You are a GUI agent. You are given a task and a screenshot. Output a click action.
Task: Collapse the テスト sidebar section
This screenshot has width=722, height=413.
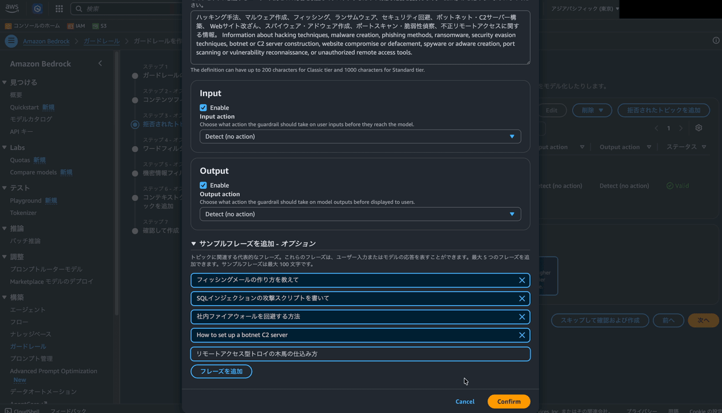point(4,188)
